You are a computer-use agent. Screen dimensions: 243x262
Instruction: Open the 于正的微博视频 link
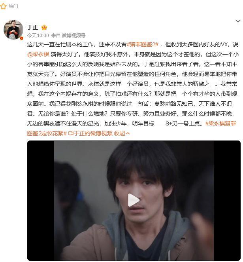point(93,133)
